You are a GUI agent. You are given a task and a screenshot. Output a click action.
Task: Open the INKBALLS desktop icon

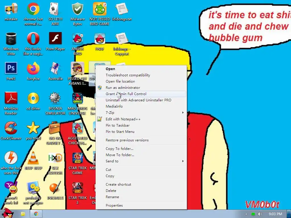pos(55,188)
